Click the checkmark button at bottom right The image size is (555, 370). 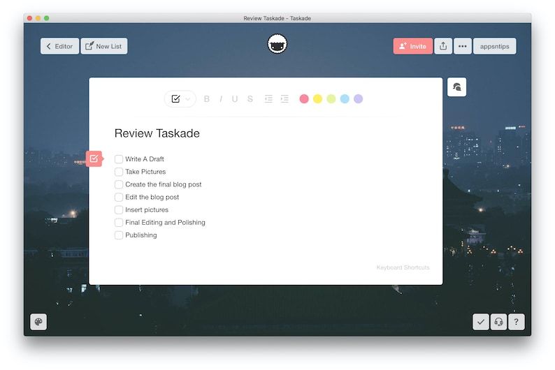pyautogui.click(x=480, y=322)
